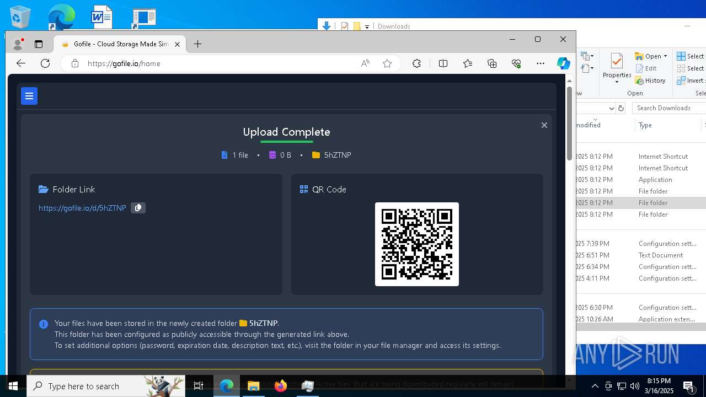The width and height of the screenshot is (706, 397).
Task: Open Edge Favorites list
Action: [x=468, y=63]
